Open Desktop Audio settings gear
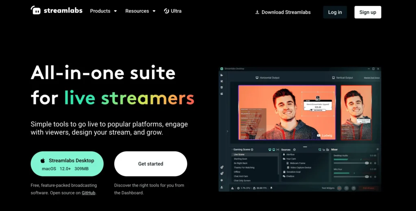This screenshot has height=211, width=416. pyautogui.click(x=375, y=163)
